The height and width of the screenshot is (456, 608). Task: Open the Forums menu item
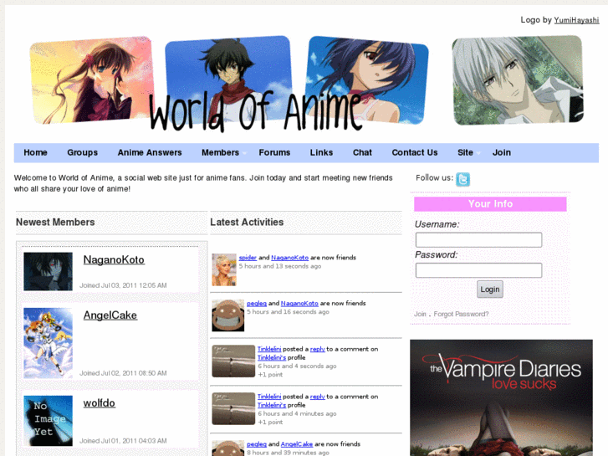pos(274,152)
